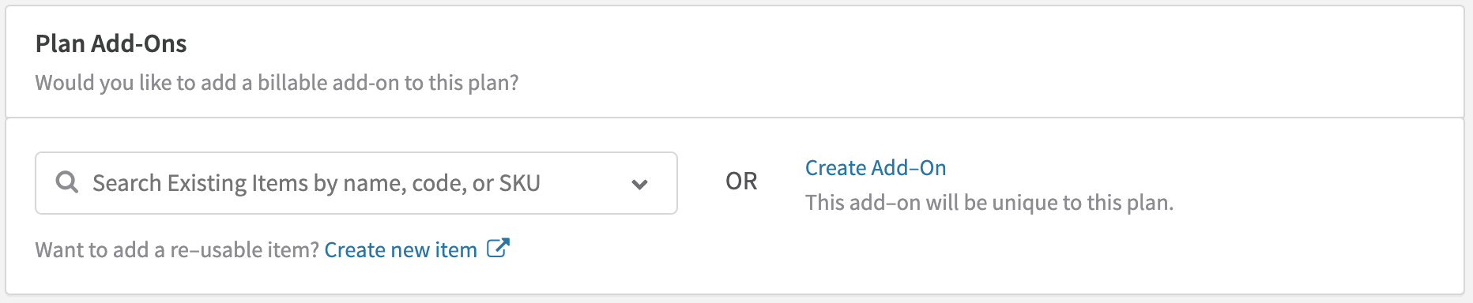Click the billable add-on question subtitle

pos(277,82)
